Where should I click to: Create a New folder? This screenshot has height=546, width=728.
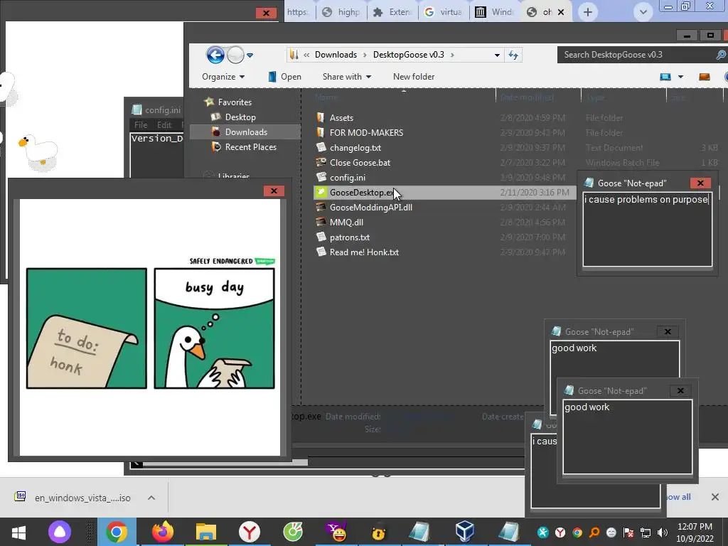click(x=414, y=77)
